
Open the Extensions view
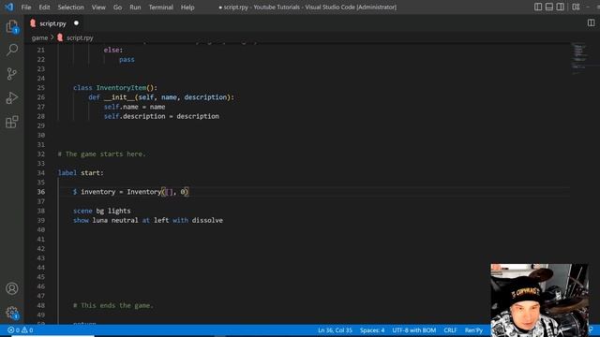(12, 122)
